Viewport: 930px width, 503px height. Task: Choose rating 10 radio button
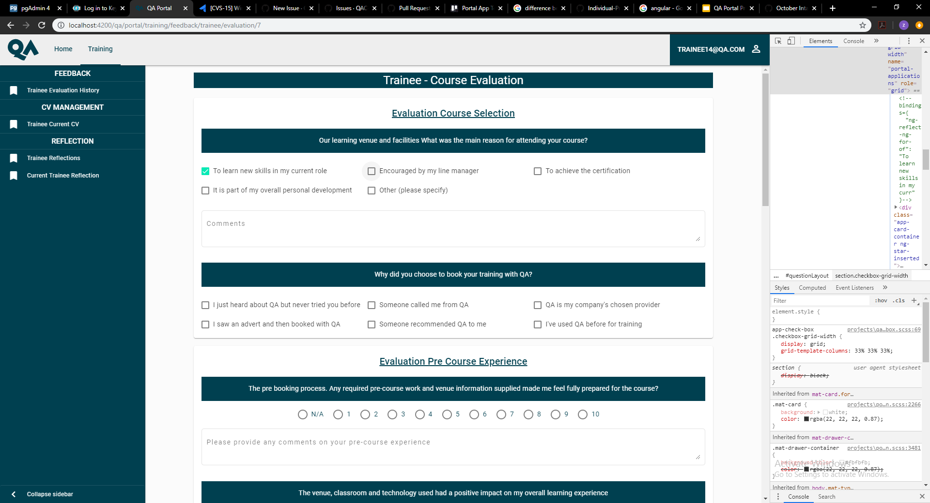(x=583, y=414)
